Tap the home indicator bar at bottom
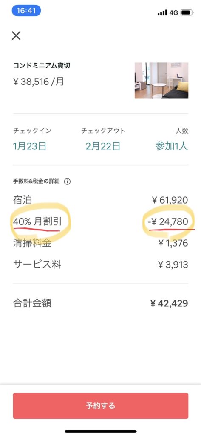This screenshot has width=201, height=437. (100, 431)
